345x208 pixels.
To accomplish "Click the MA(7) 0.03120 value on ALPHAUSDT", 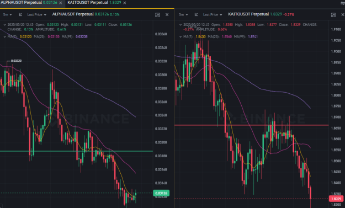I will (x=25, y=37).
